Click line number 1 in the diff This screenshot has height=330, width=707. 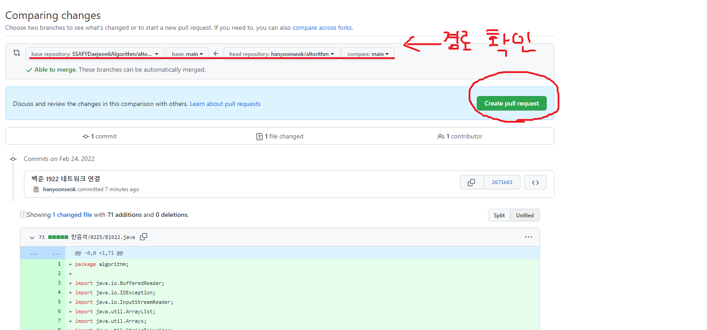pyautogui.click(x=59, y=264)
